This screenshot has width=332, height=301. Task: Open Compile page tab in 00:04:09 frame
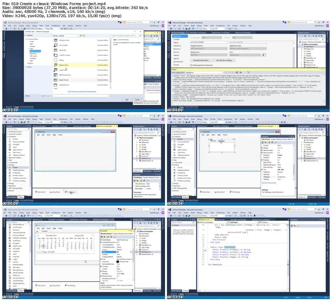point(176,40)
